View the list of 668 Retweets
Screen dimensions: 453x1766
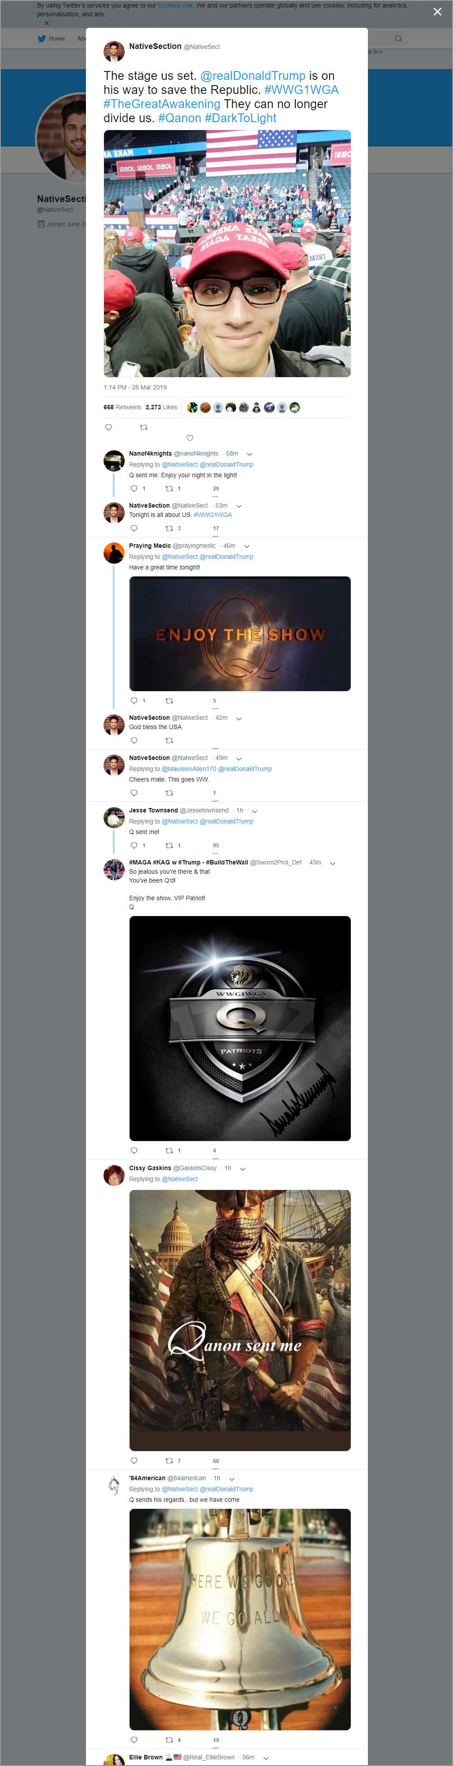[122, 407]
